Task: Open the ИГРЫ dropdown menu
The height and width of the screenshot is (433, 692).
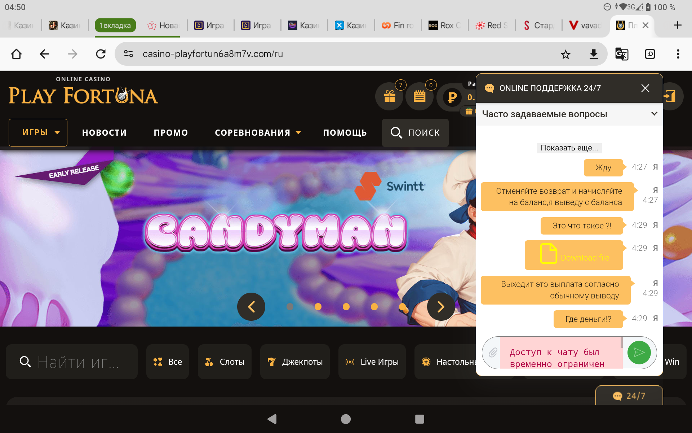Action: (38, 132)
